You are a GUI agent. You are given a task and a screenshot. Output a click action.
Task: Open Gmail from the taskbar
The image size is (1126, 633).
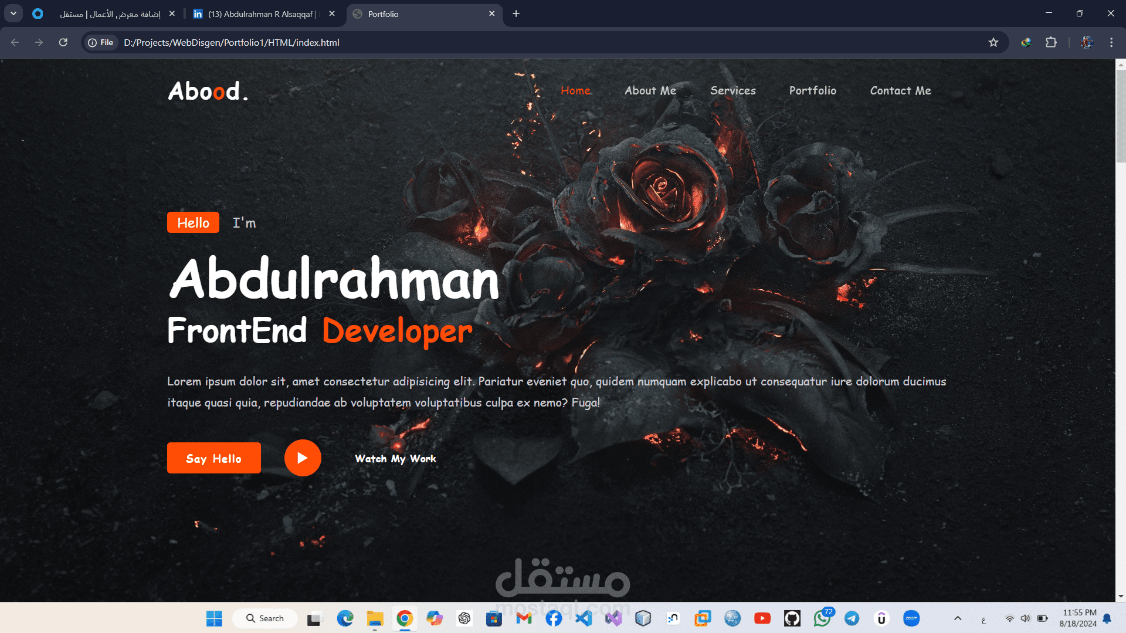(524, 618)
